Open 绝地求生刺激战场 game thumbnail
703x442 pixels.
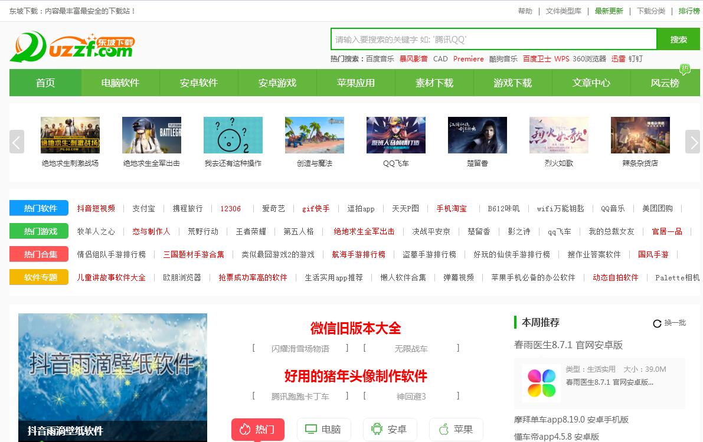coord(70,135)
